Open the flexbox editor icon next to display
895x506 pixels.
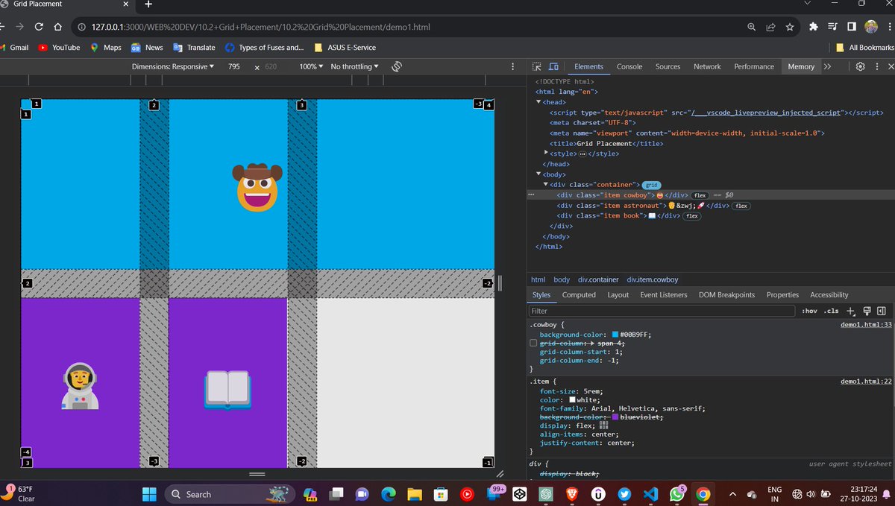605,426
